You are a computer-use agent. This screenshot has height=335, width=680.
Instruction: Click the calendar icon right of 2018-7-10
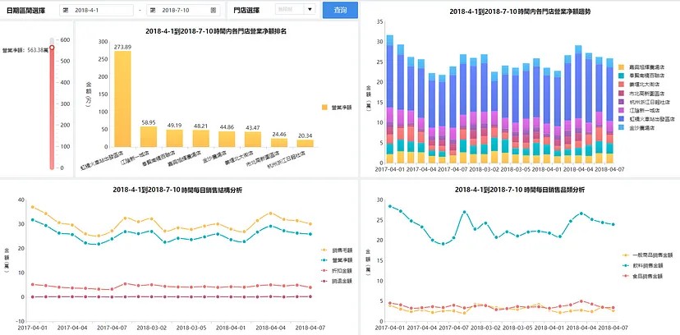coord(213,10)
